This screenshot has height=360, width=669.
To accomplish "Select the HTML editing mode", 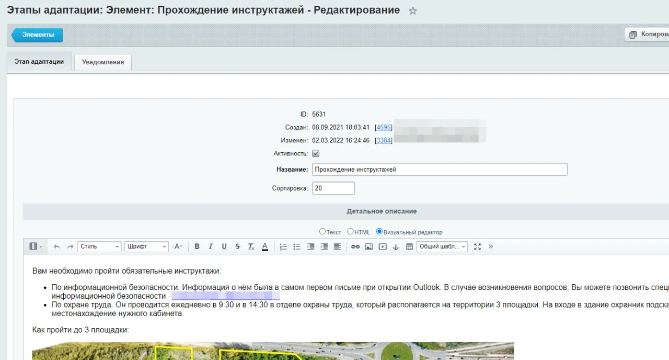I will pos(350,231).
